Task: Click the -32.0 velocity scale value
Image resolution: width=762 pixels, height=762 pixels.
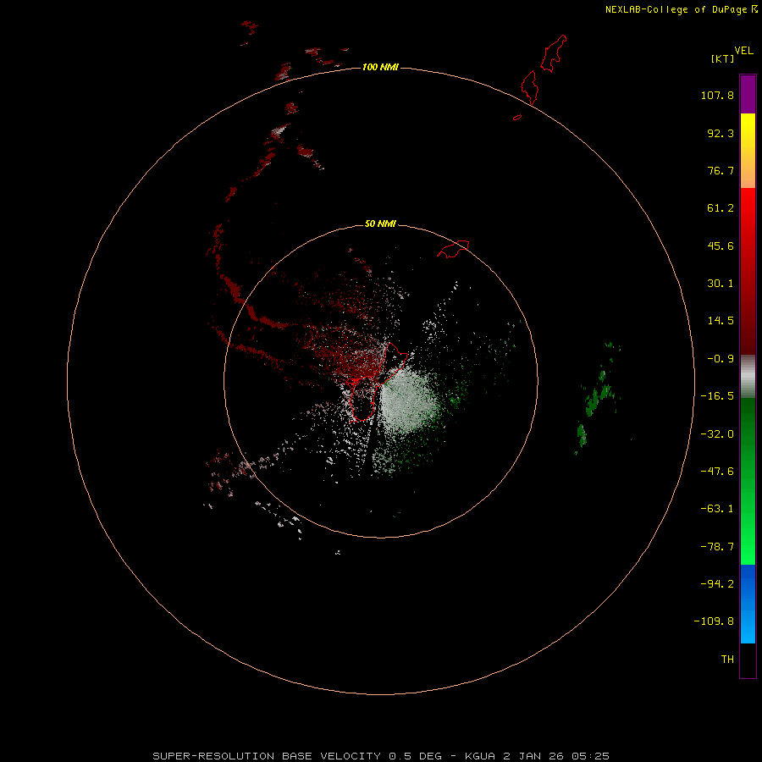Action: 717,434
